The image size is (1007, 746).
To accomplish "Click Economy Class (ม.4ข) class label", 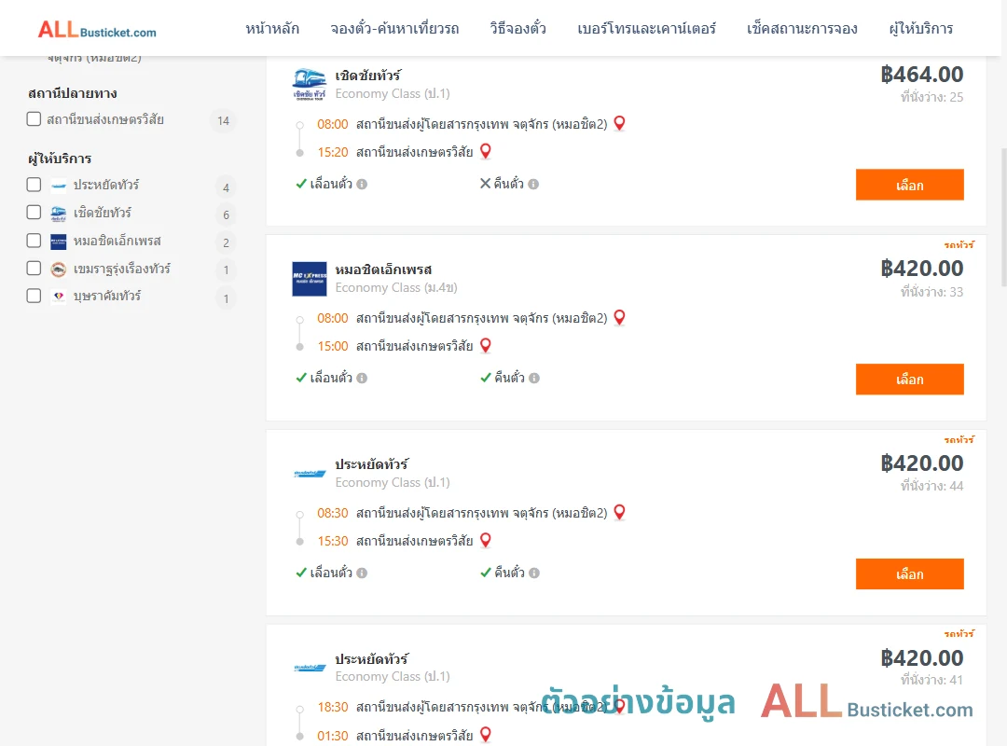I will pos(396,288).
